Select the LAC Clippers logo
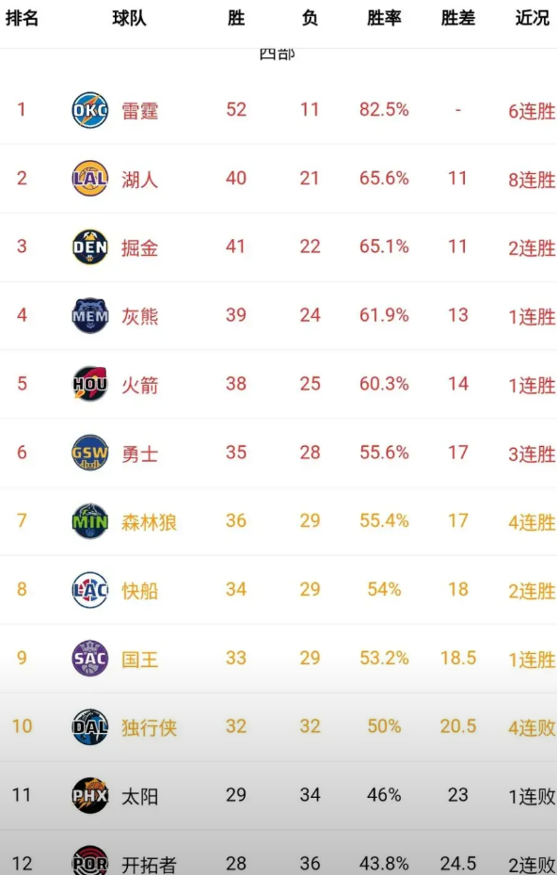This screenshot has height=875, width=557. [x=90, y=590]
